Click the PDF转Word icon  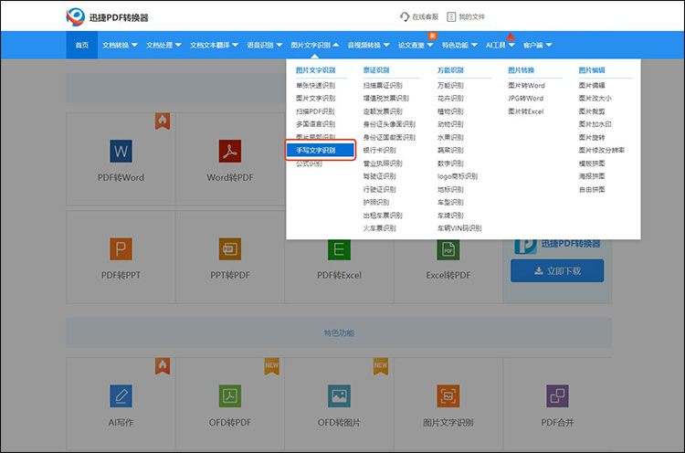coord(121,152)
